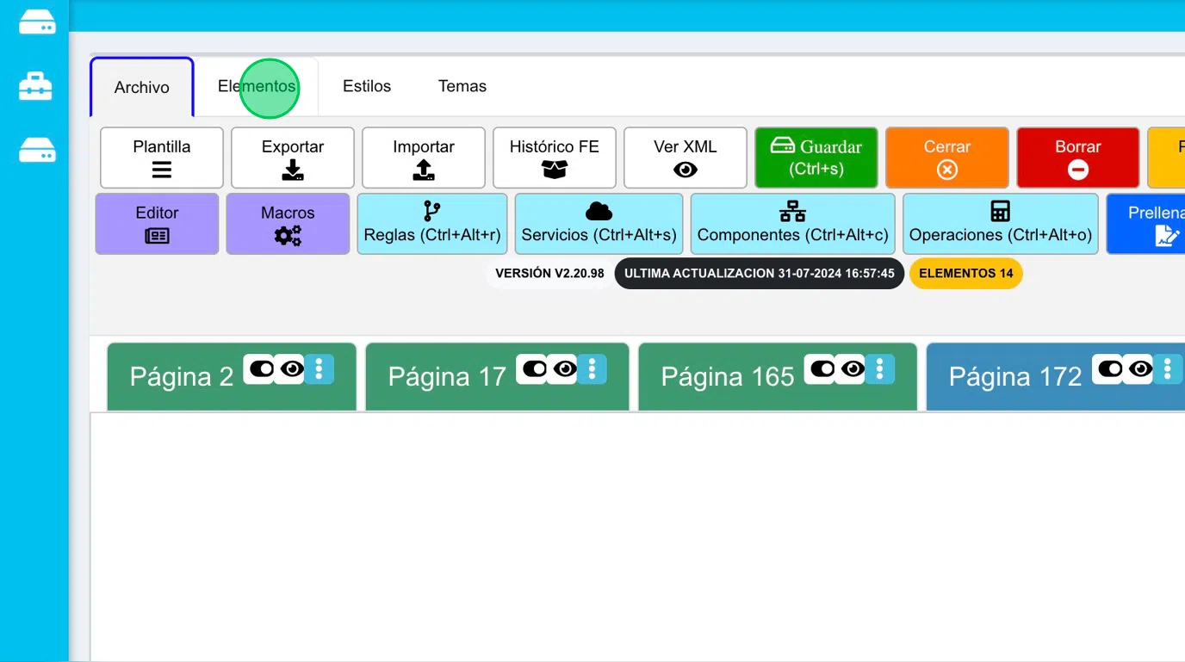Open Histórico FE box icon
Screen dimensions: 1185x662
555,158
